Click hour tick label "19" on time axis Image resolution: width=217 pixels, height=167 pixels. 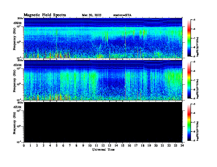pos(149,145)
